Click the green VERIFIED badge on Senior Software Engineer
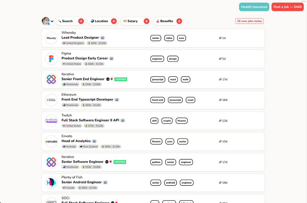 [x=120, y=162]
